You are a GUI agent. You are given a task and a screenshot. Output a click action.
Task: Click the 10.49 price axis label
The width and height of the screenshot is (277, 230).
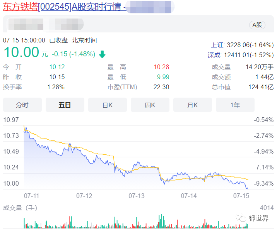click(x=11, y=151)
